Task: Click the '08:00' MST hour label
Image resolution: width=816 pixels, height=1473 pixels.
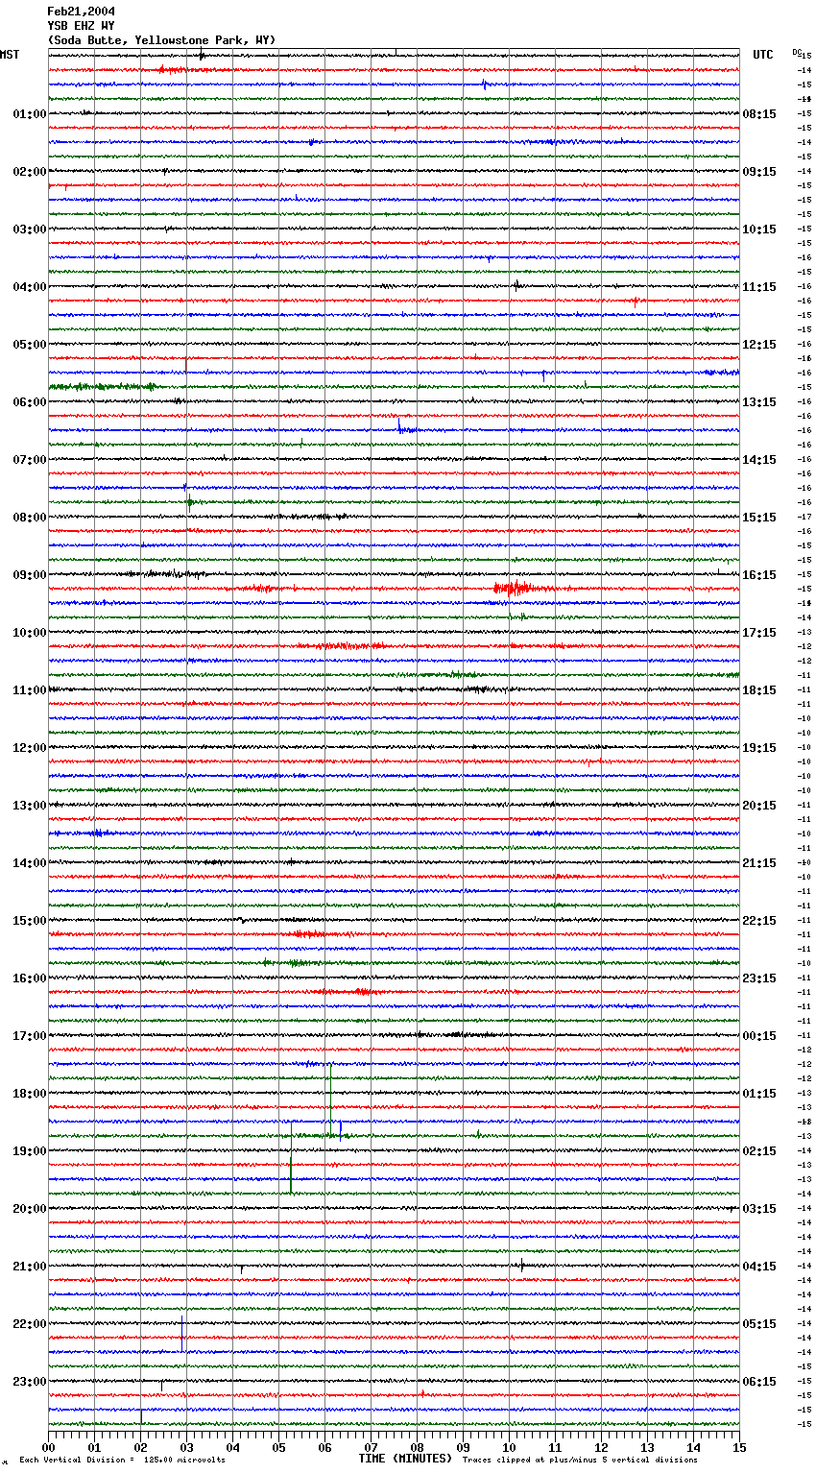Action: (x=30, y=518)
